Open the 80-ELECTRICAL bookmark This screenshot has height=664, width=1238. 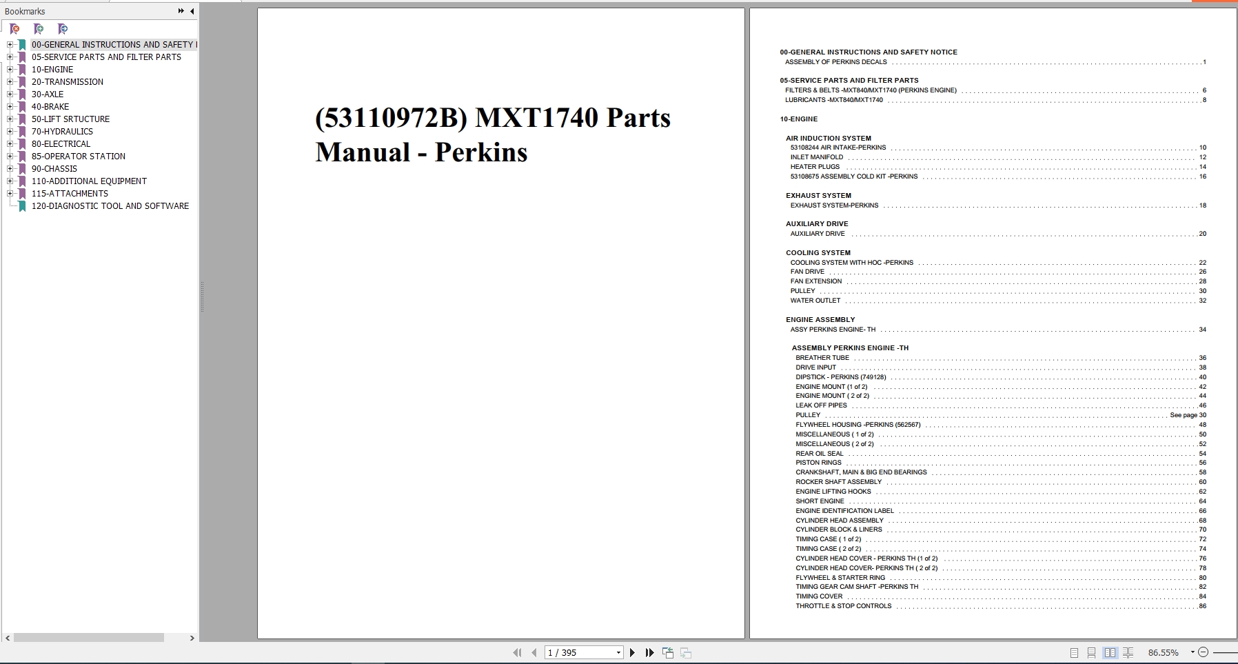point(61,144)
